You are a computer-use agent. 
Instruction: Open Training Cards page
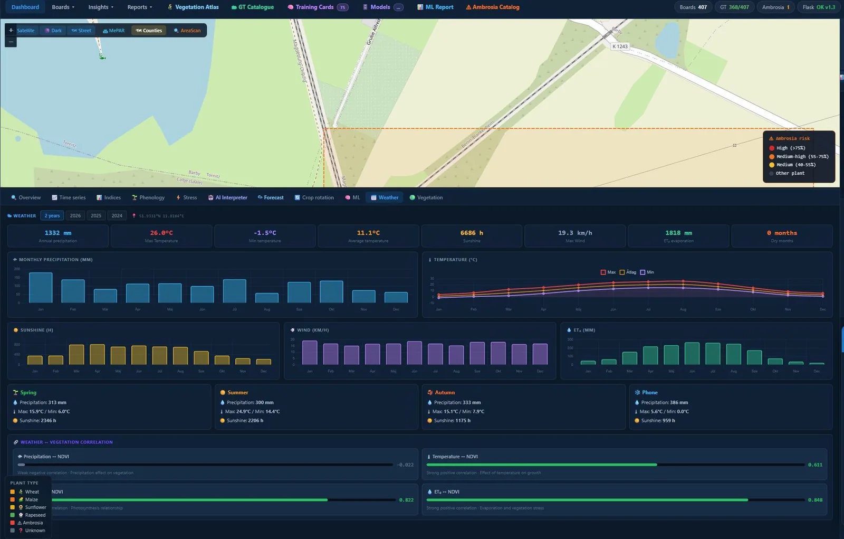(318, 7)
